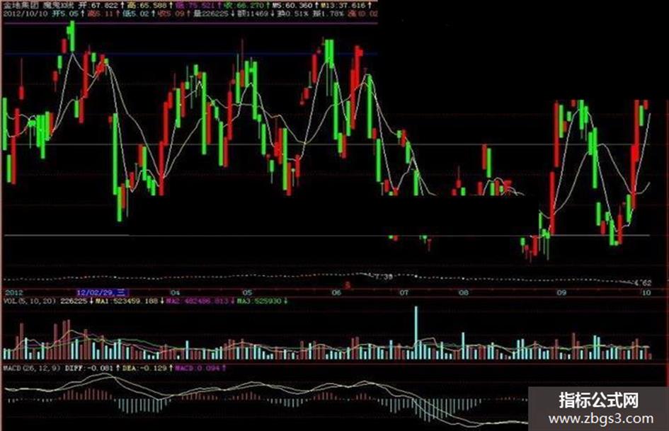Click the VOL(5,10,20) indicator label
The image size is (669, 431).
30,301
